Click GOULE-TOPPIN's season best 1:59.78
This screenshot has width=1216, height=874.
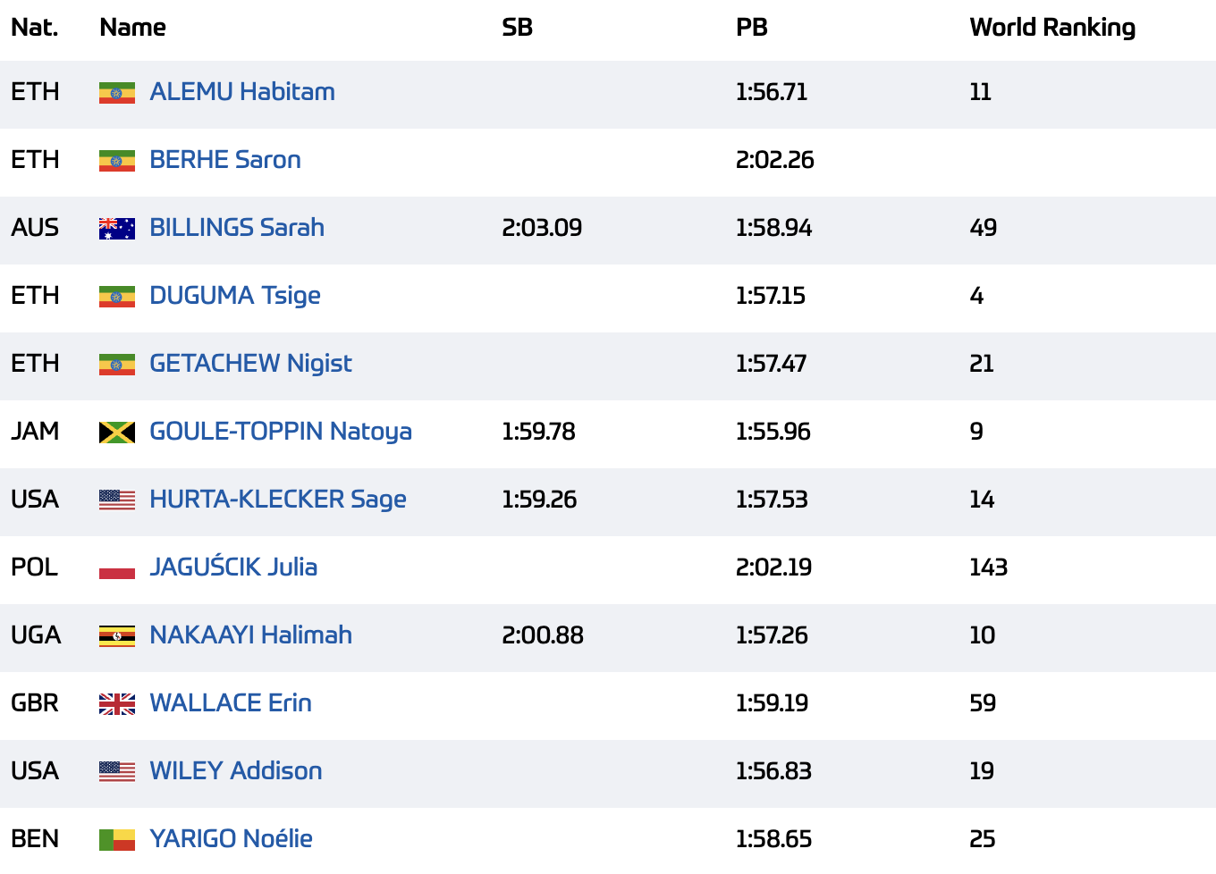(x=538, y=432)
